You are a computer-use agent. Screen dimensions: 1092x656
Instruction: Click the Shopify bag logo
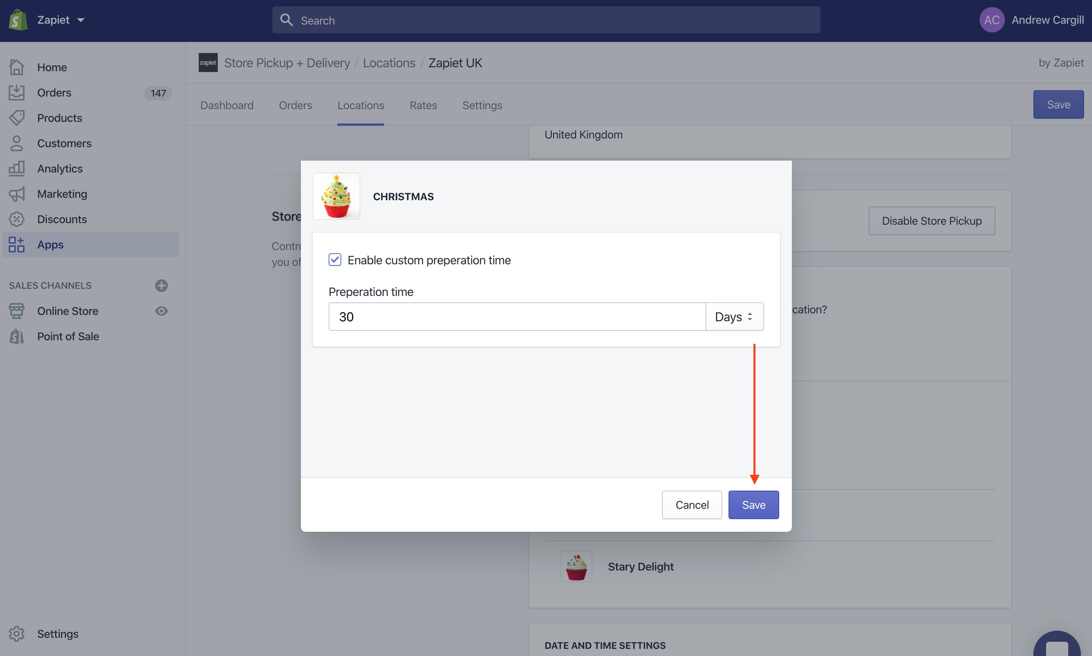coord(18,20)
